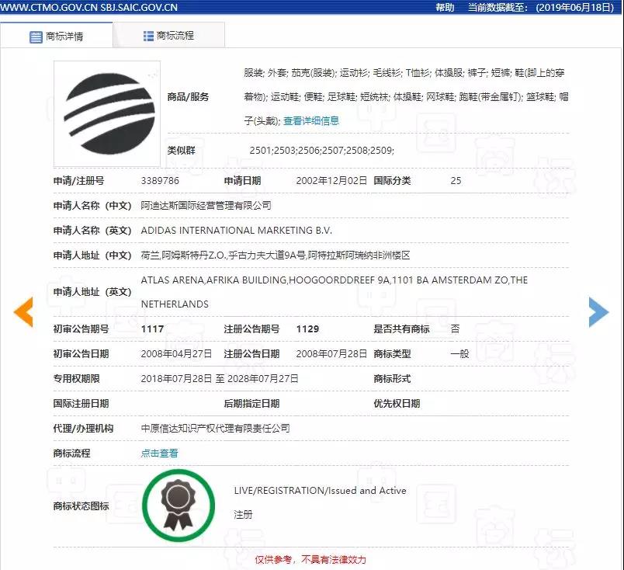Open the 帮助 help link
This screenshot has height=570, width=624.
tap(439, 7)
